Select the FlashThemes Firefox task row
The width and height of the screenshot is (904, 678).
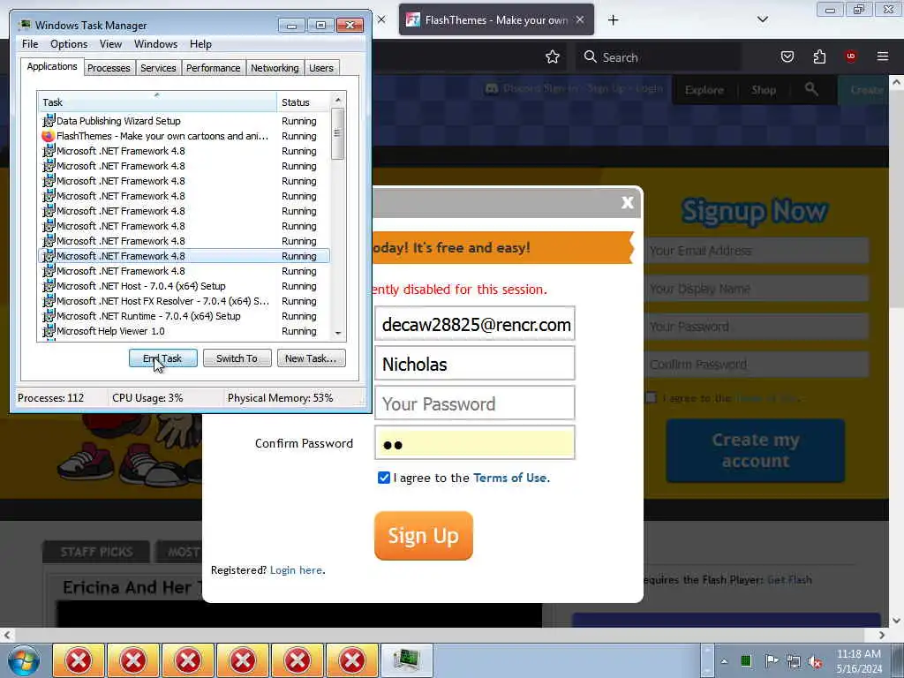(x=184, y=136)
